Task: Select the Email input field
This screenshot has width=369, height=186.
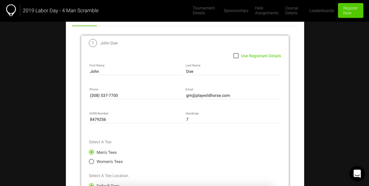Action: tap(232, 95)
